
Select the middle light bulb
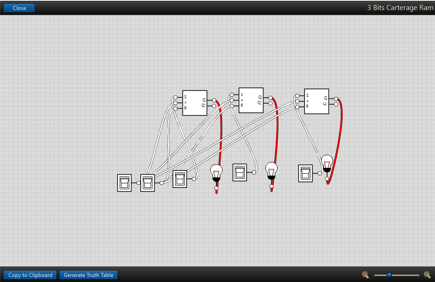272,171
